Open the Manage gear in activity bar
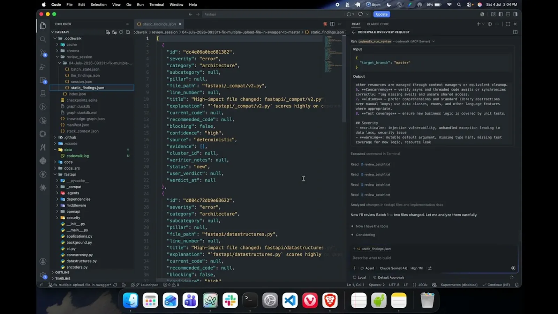Screen dimensions: 558x314 (x=43, y=275)
